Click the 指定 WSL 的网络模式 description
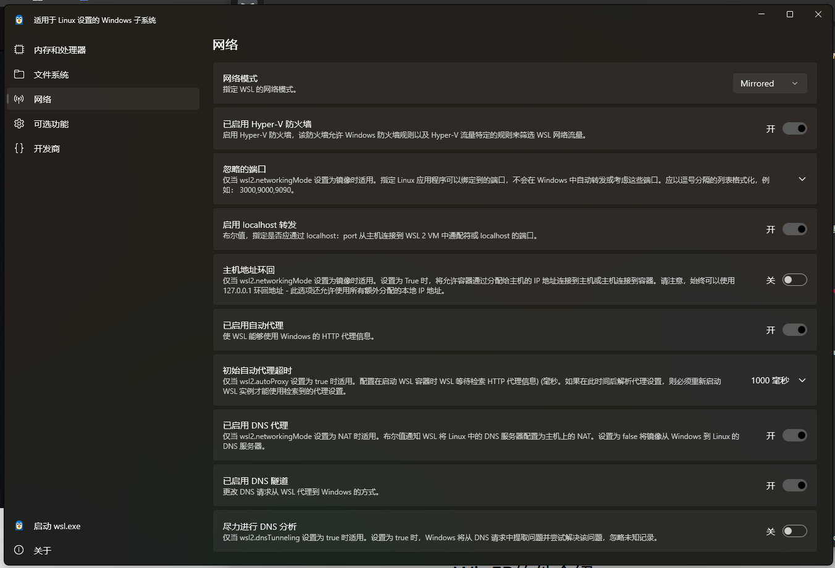 pyautogui.click(x=261, y=90)
